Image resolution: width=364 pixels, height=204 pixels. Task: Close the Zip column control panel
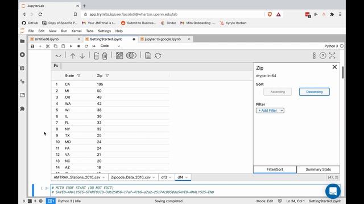pos(334,67)
